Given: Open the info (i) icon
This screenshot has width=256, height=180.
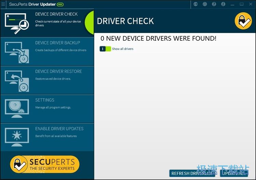Looking at the screenshot, I should (223, 4).
